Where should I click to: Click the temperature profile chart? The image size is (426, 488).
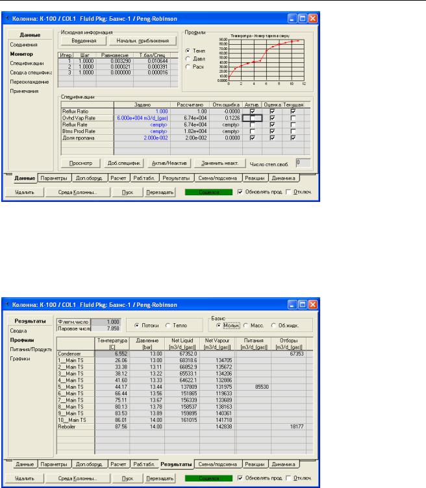tap(266, 60)
